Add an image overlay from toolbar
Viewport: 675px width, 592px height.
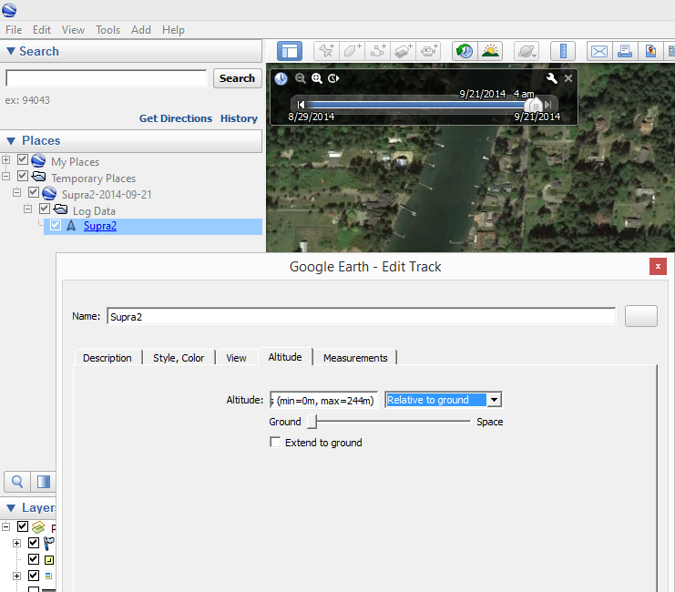[404, 51]
